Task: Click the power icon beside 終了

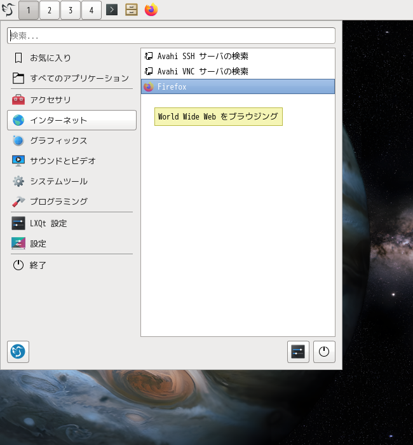Action: pos(18,265)
